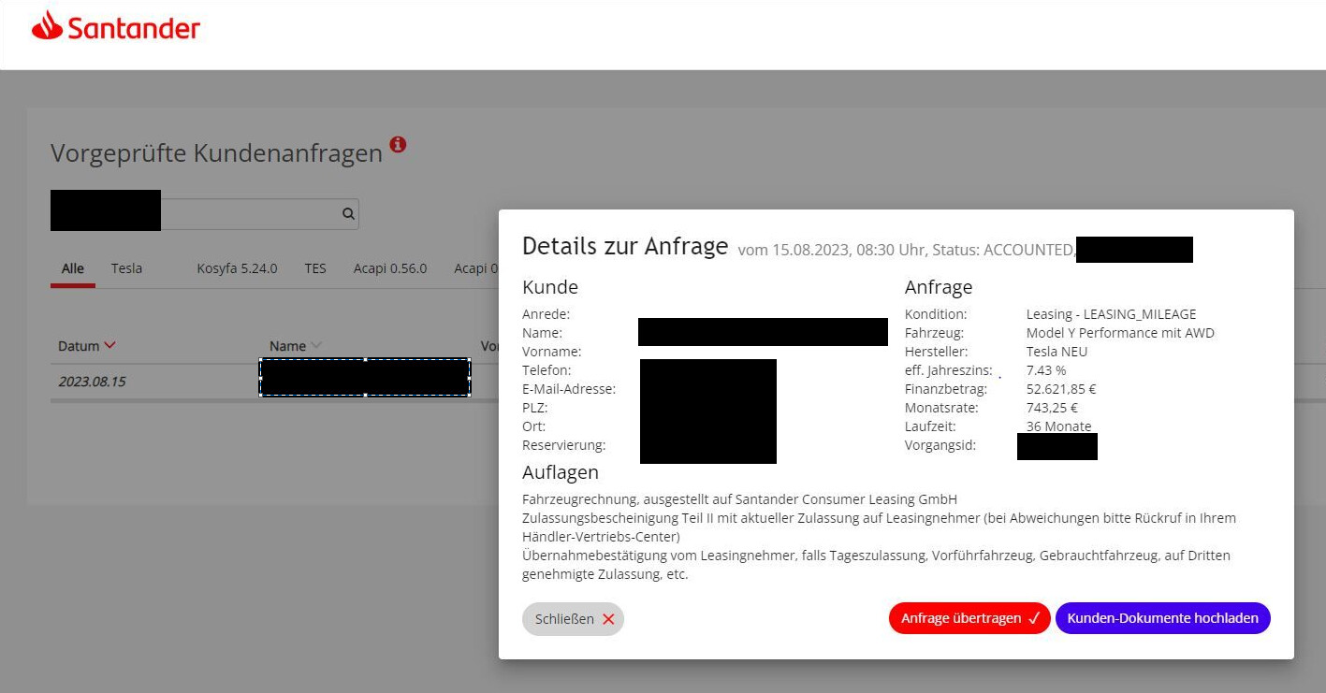Viewport: 1326px width, 693px height.
Task: Sort by the Datum column arrow
Action: [x=110, y=345]
